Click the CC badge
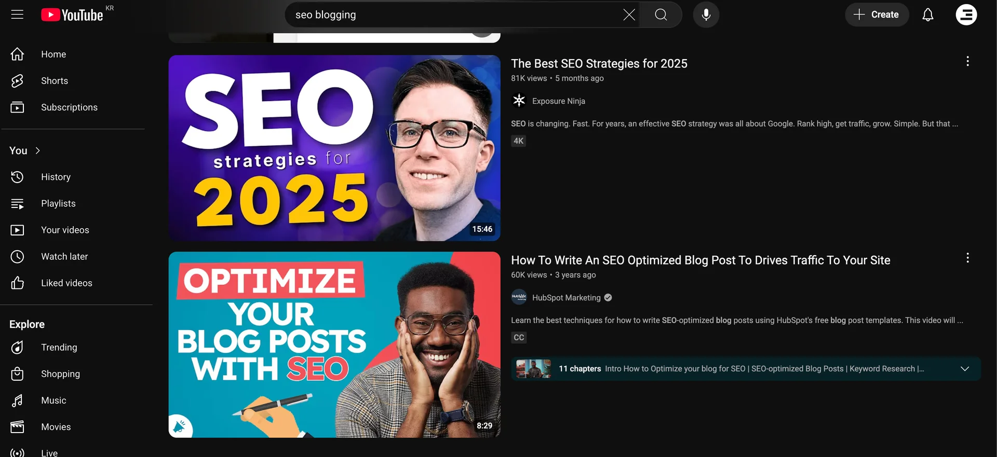Image resolution: width=997 pixels, height=457 pixels. (x=518, y=337)
